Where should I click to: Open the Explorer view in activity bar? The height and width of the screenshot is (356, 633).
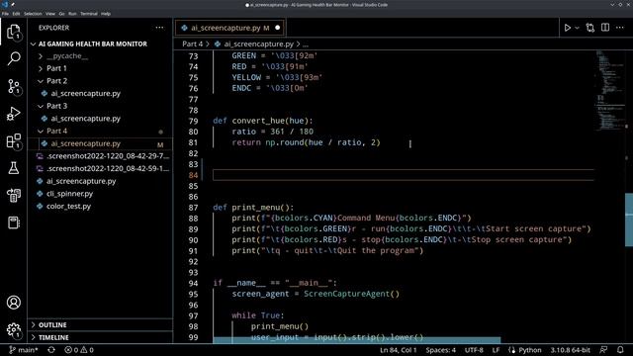13,32
